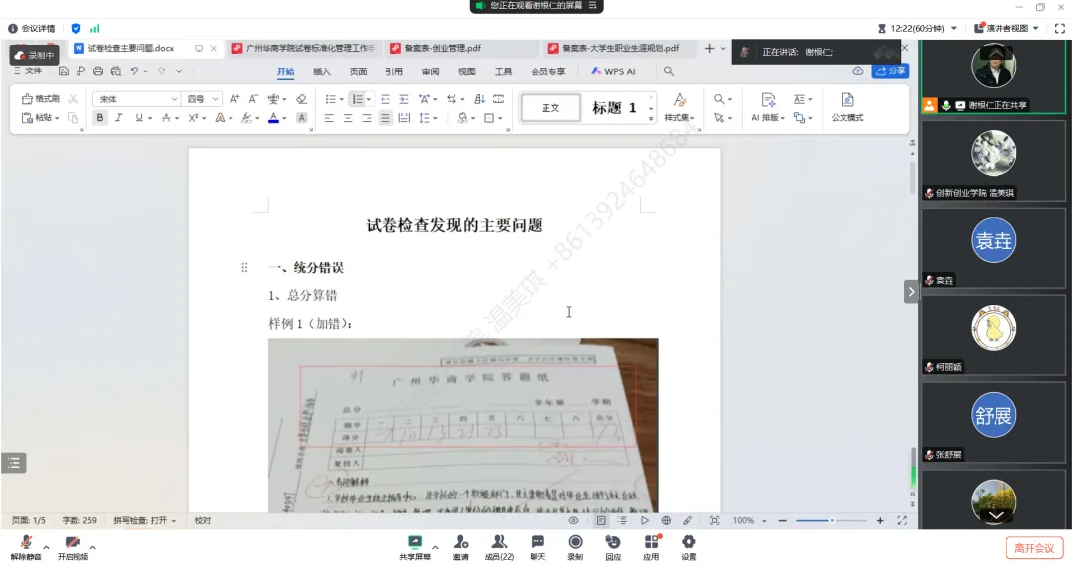The height and width of the screenshot is (567, 1073).
Task: Switch to the 审阅 ribbon tab
Action: click(x=430, y=71)
